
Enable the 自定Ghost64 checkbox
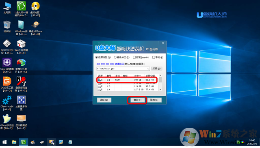tap(134, 57)
